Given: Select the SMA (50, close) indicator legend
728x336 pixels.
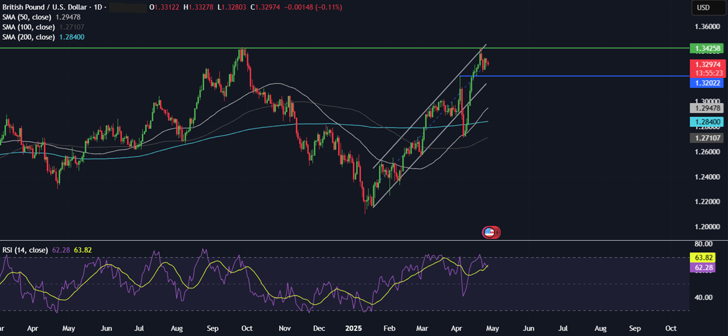Looking at the screenshot, I should pos(28,17).
